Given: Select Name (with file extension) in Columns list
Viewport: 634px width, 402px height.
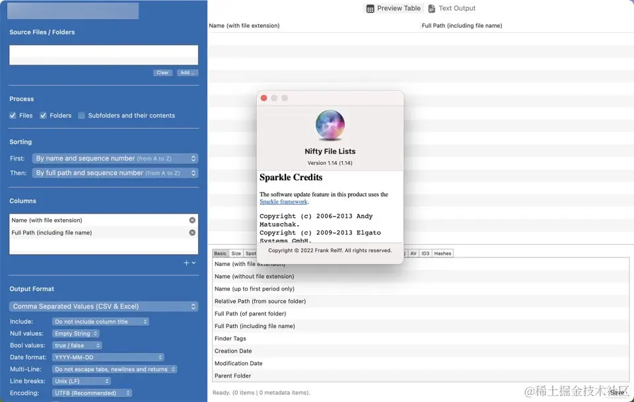Looking at the screenshot, I should [104, 220].
